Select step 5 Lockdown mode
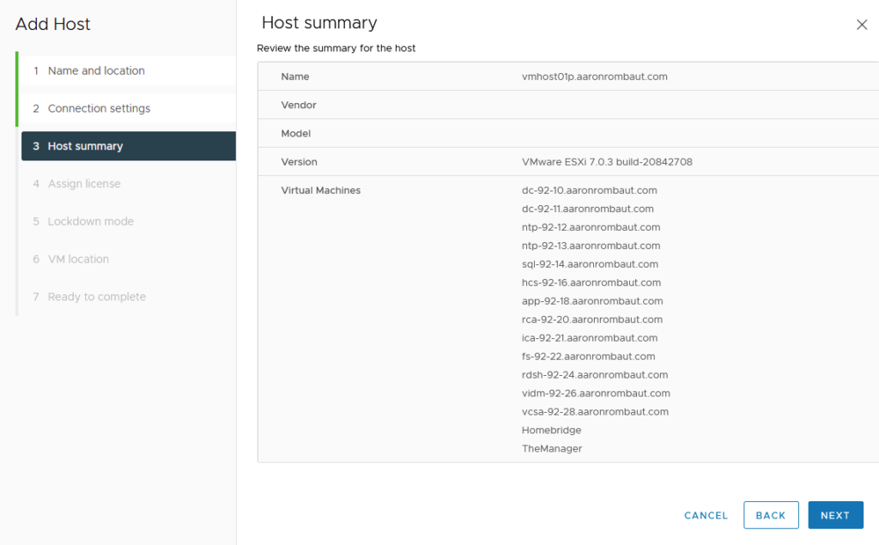This screenshot has height=545, width=879. [90, 221]
